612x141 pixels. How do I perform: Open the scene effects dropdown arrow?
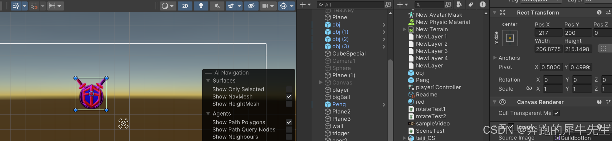pyautogui.click(x=239, y=6)
